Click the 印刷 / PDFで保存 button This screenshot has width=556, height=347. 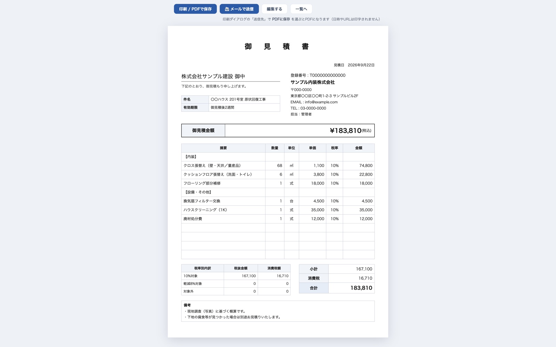(x=195, y=9)
